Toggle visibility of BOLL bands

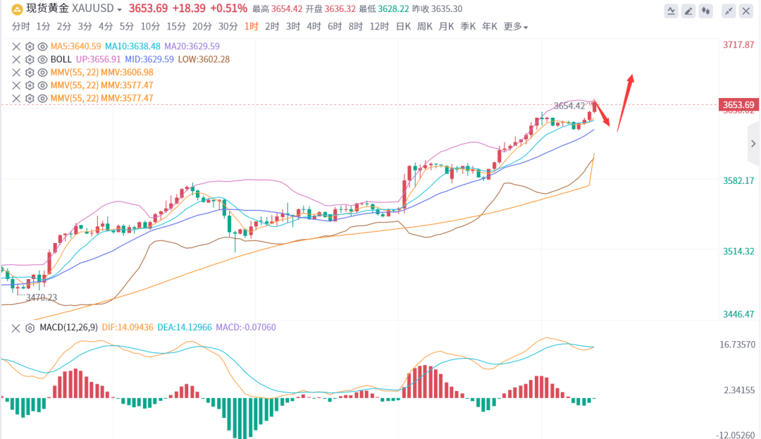(x=42, y=59)
